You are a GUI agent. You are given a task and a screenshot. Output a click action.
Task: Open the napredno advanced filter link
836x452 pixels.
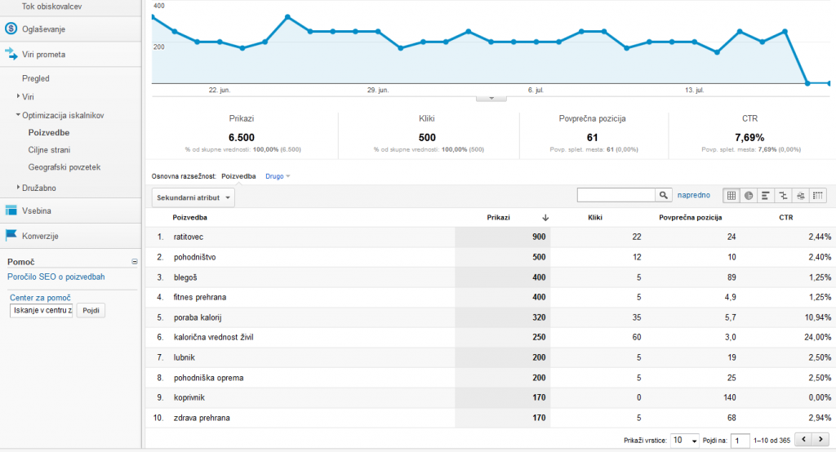(x=695, y=196)
